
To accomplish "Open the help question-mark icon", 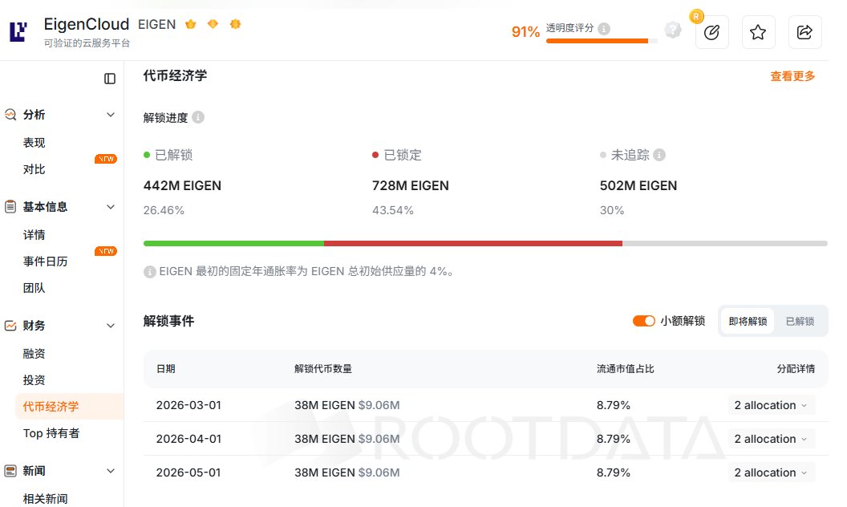I will 672,30.
